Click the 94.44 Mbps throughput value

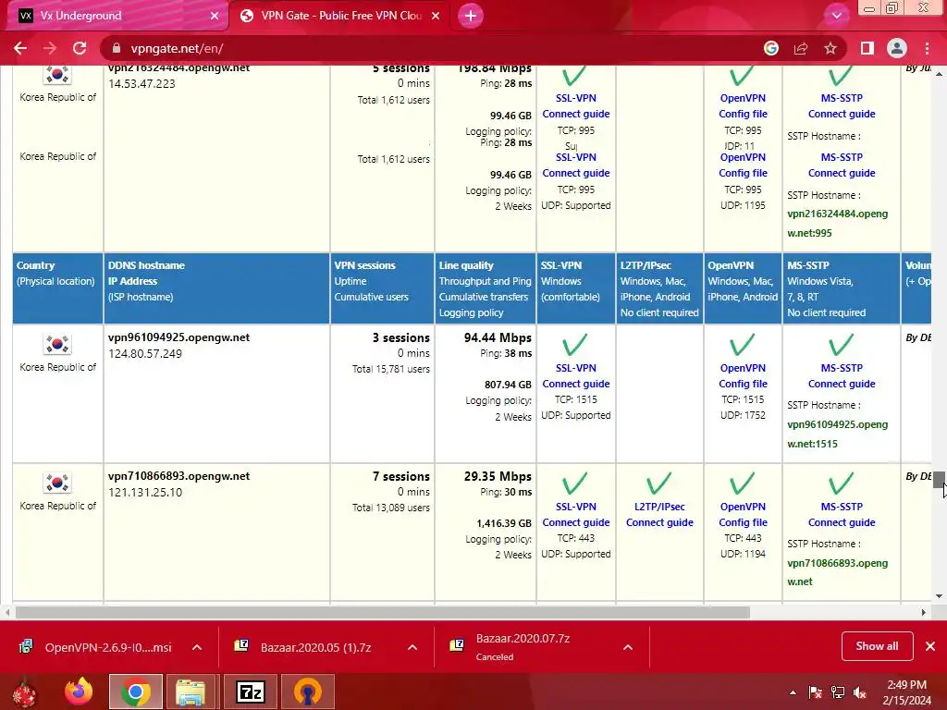tap(498, 337)
